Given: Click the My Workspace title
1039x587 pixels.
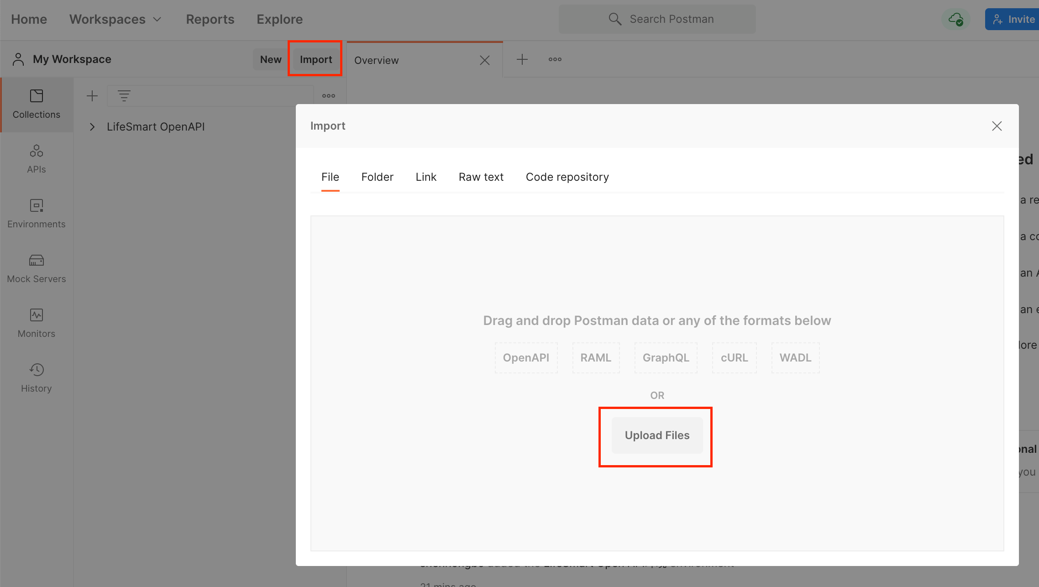Looking at the screenshot, I should pos(72,59).
